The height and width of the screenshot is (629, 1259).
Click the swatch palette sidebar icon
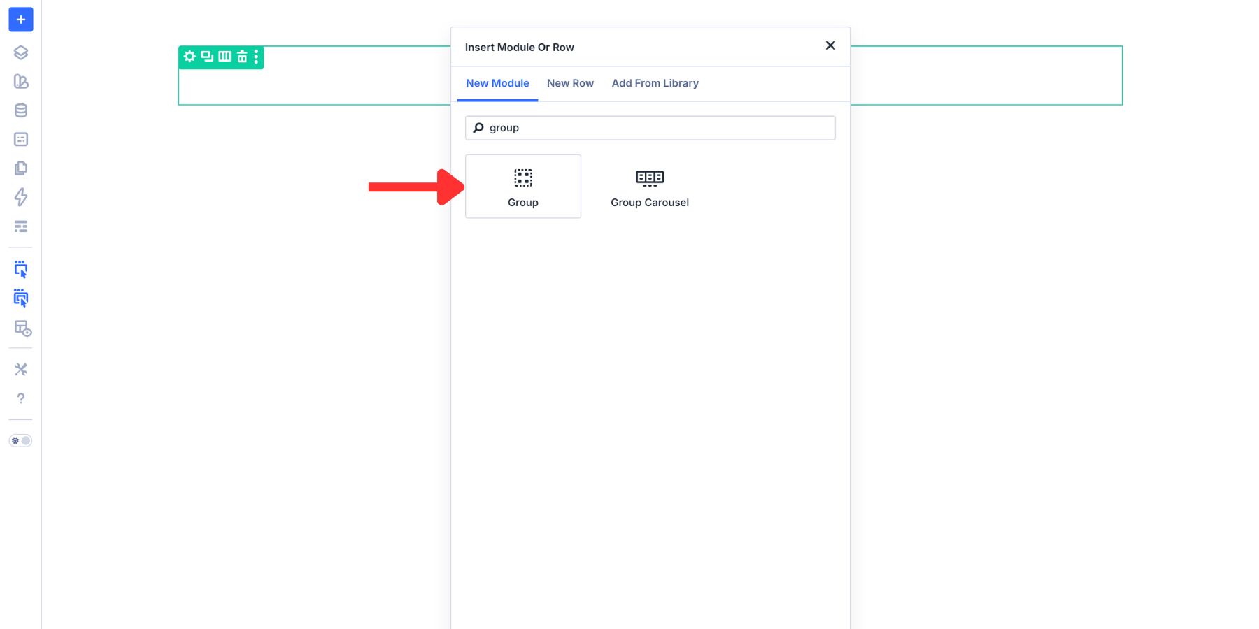(21, 81)
